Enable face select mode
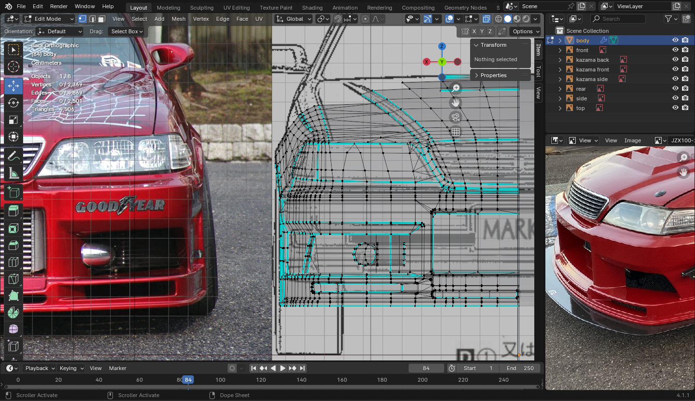This screenshot has width=695, height=401. [x=101, y=19]
